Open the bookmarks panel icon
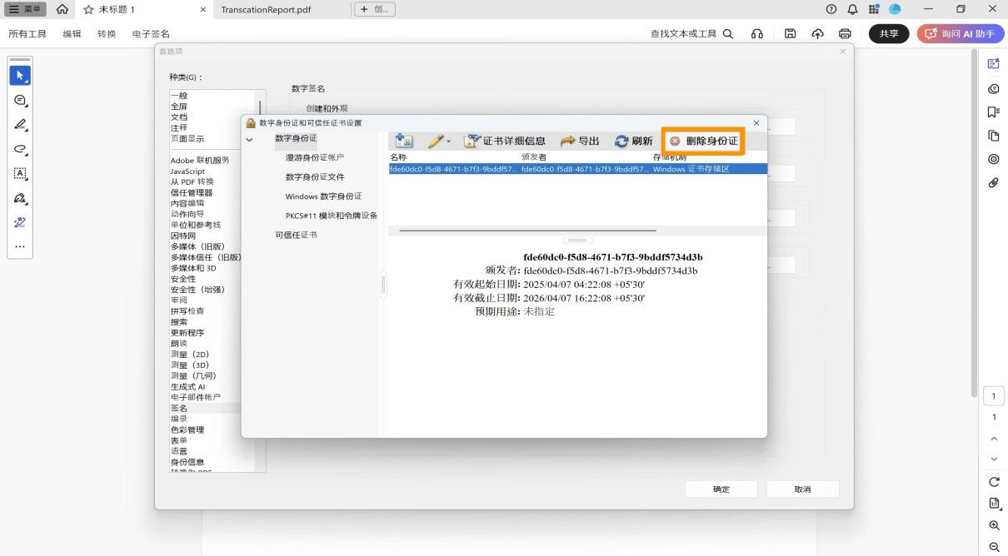 (993, 112)
